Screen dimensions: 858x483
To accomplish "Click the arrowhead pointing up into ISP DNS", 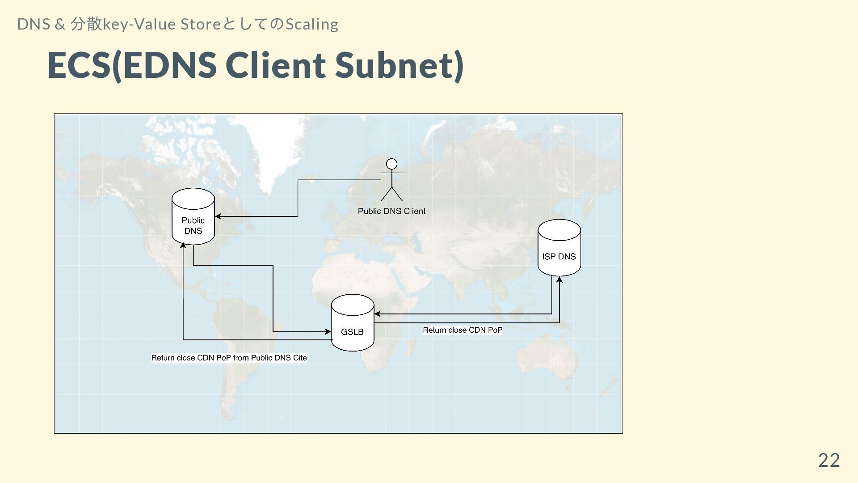I will click(559, 280).
